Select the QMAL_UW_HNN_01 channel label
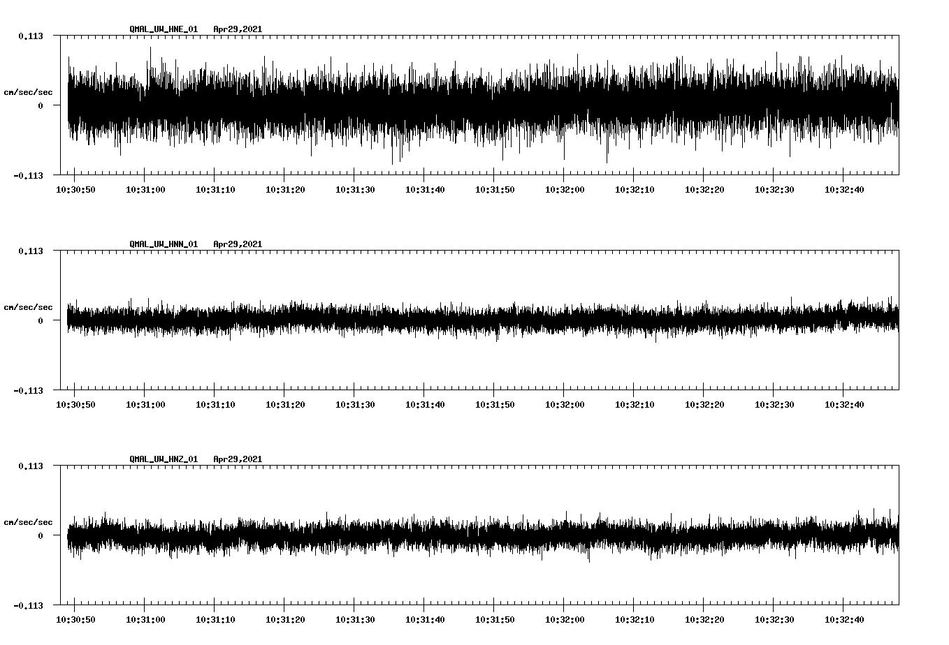 click(162, 244)
